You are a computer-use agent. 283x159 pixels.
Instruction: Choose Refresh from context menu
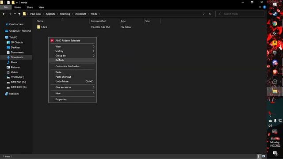tap(73, 60)
